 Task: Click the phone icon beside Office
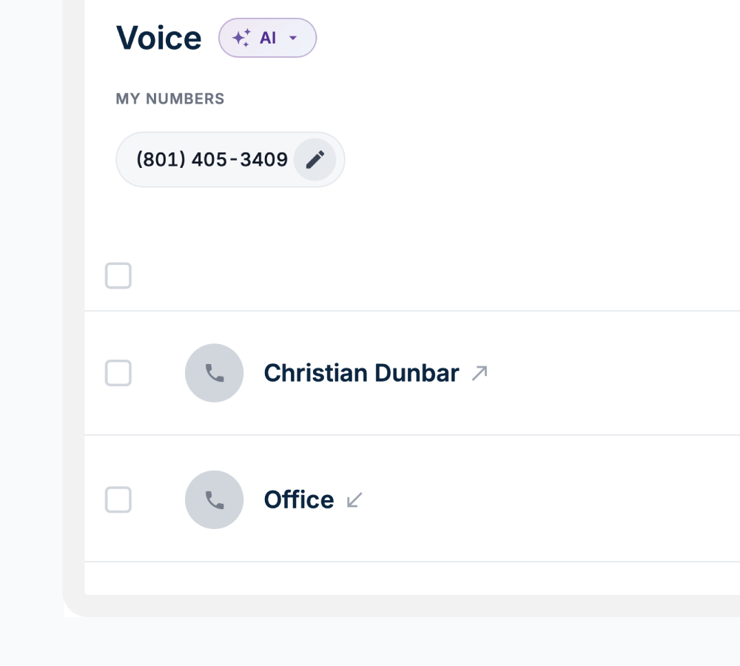pyautogui.click(x=215, y=499)
